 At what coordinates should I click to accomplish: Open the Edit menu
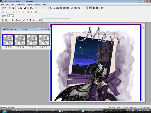click(7, 5)
